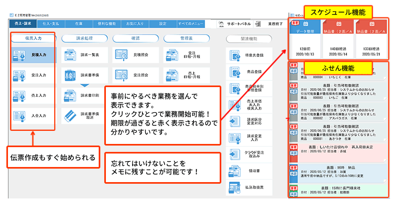Open the 見積入力 estimate entry icon
The width and height of the screenshot is (398, 204).
click(31, 55)
